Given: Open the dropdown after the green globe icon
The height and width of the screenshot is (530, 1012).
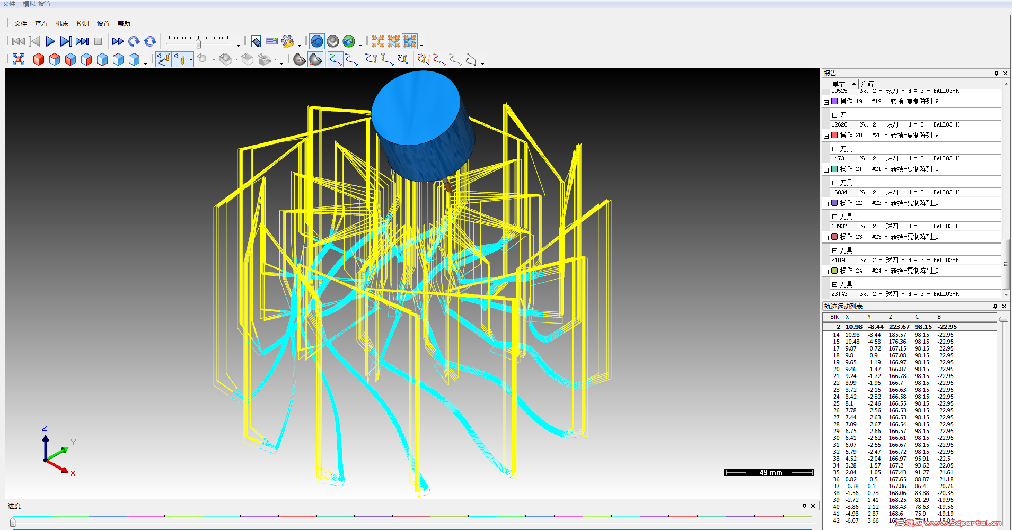Looking at the screenshot, I should (360, 45).
